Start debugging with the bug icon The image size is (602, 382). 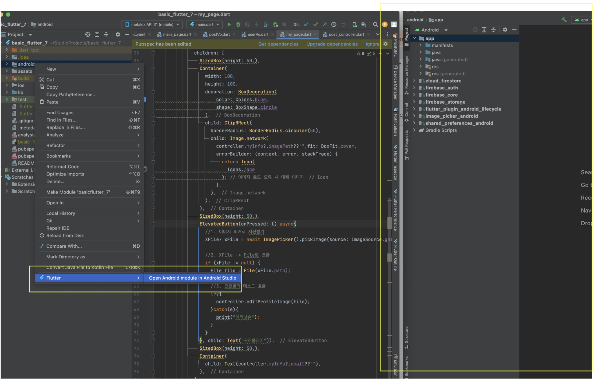pyautogui.click(x=238, y=25)
